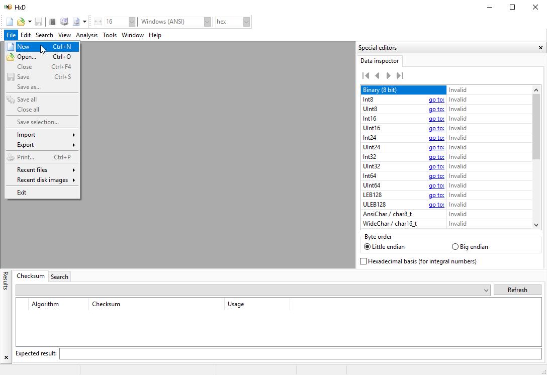Select Little endian byte order
547x375 pixels.
point(367,247)
